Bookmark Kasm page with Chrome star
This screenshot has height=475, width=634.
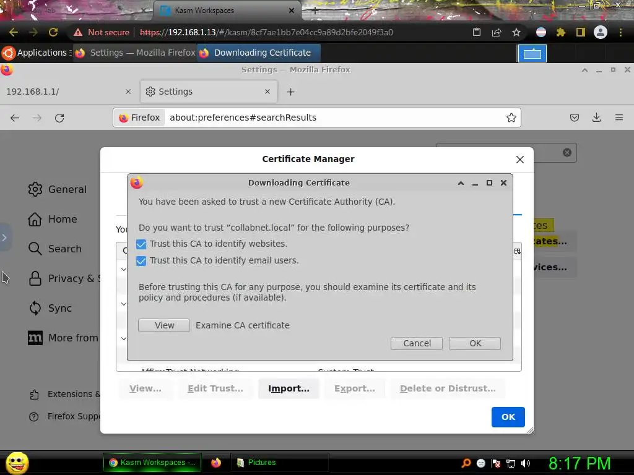(516, 32)
